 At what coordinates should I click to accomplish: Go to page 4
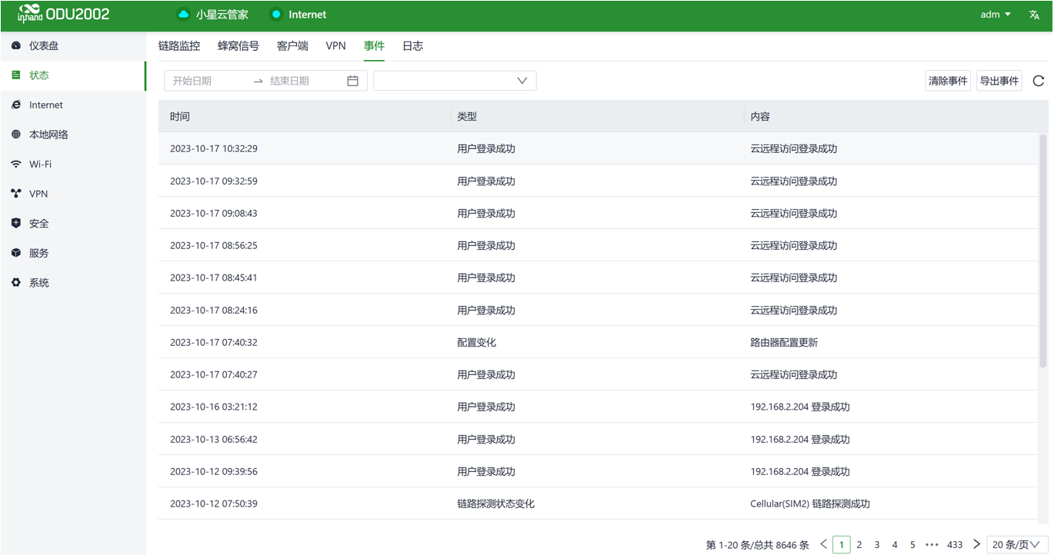895,545
